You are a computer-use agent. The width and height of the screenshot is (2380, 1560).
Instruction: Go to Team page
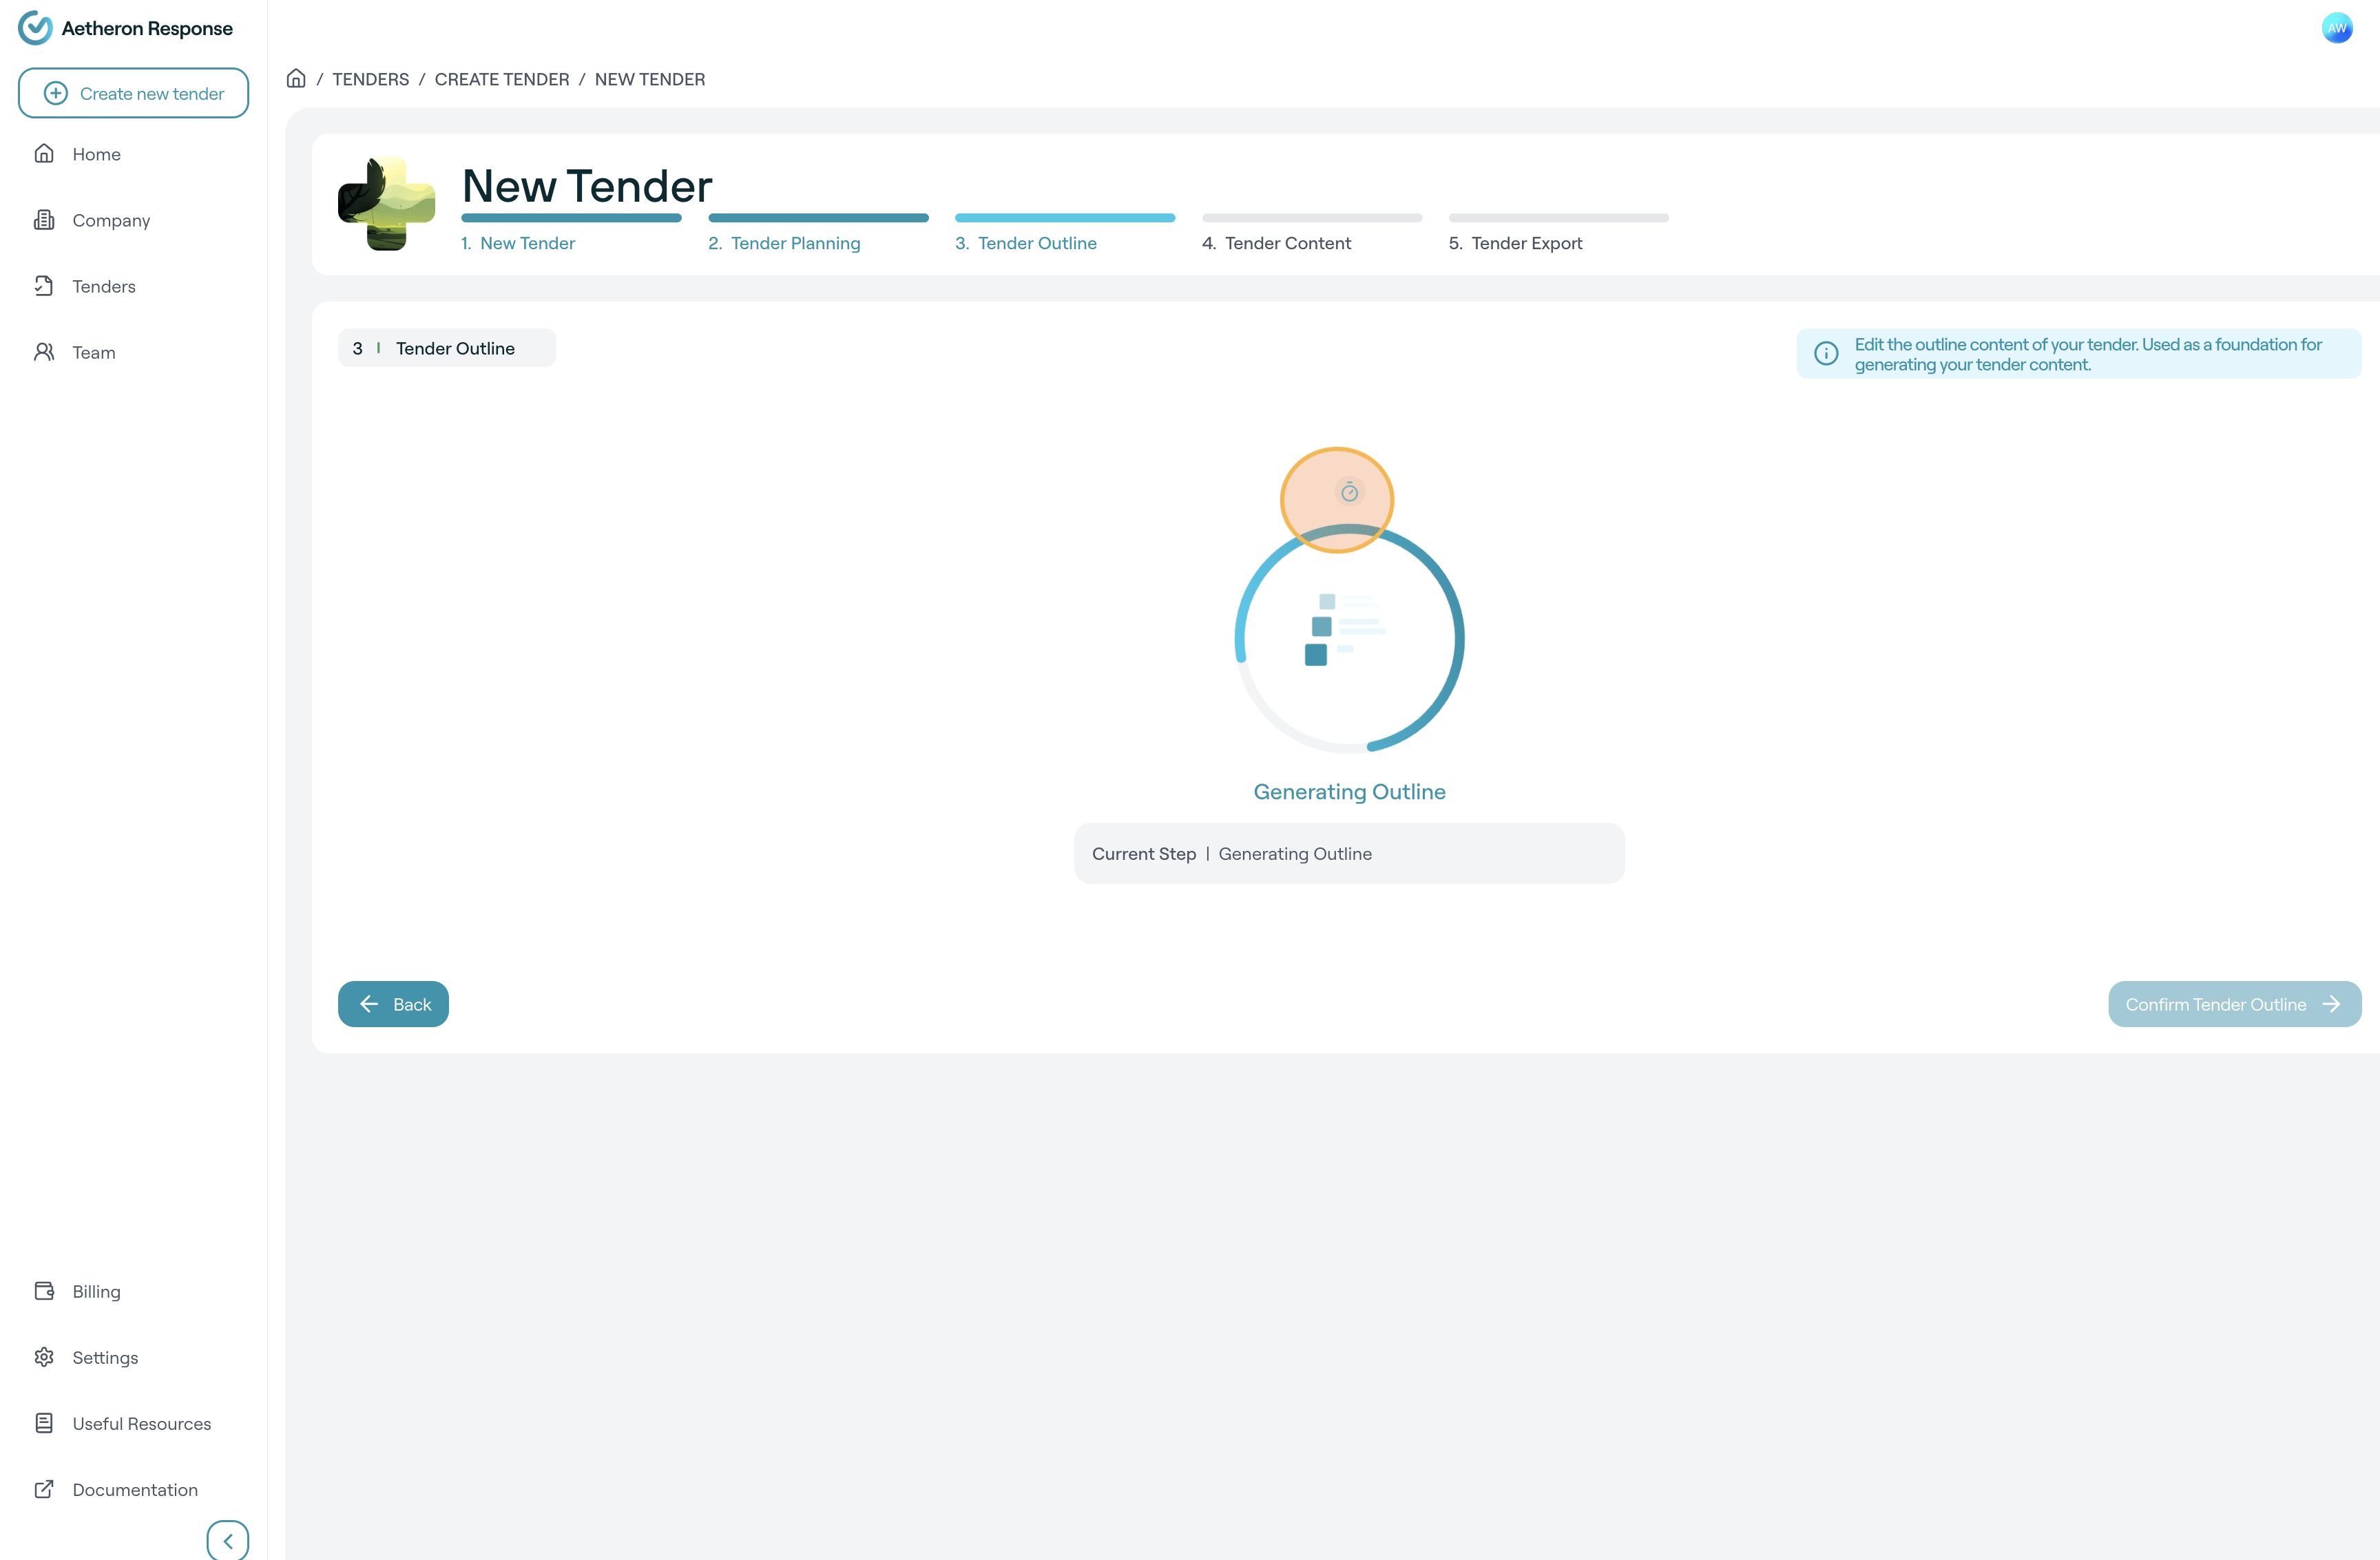[93, 353]
